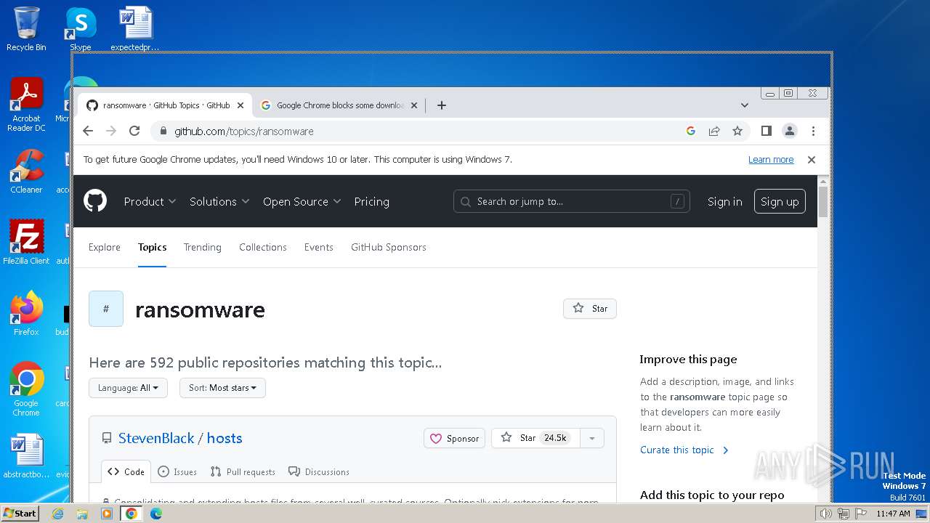Open the Pricing page

point(371,201)
